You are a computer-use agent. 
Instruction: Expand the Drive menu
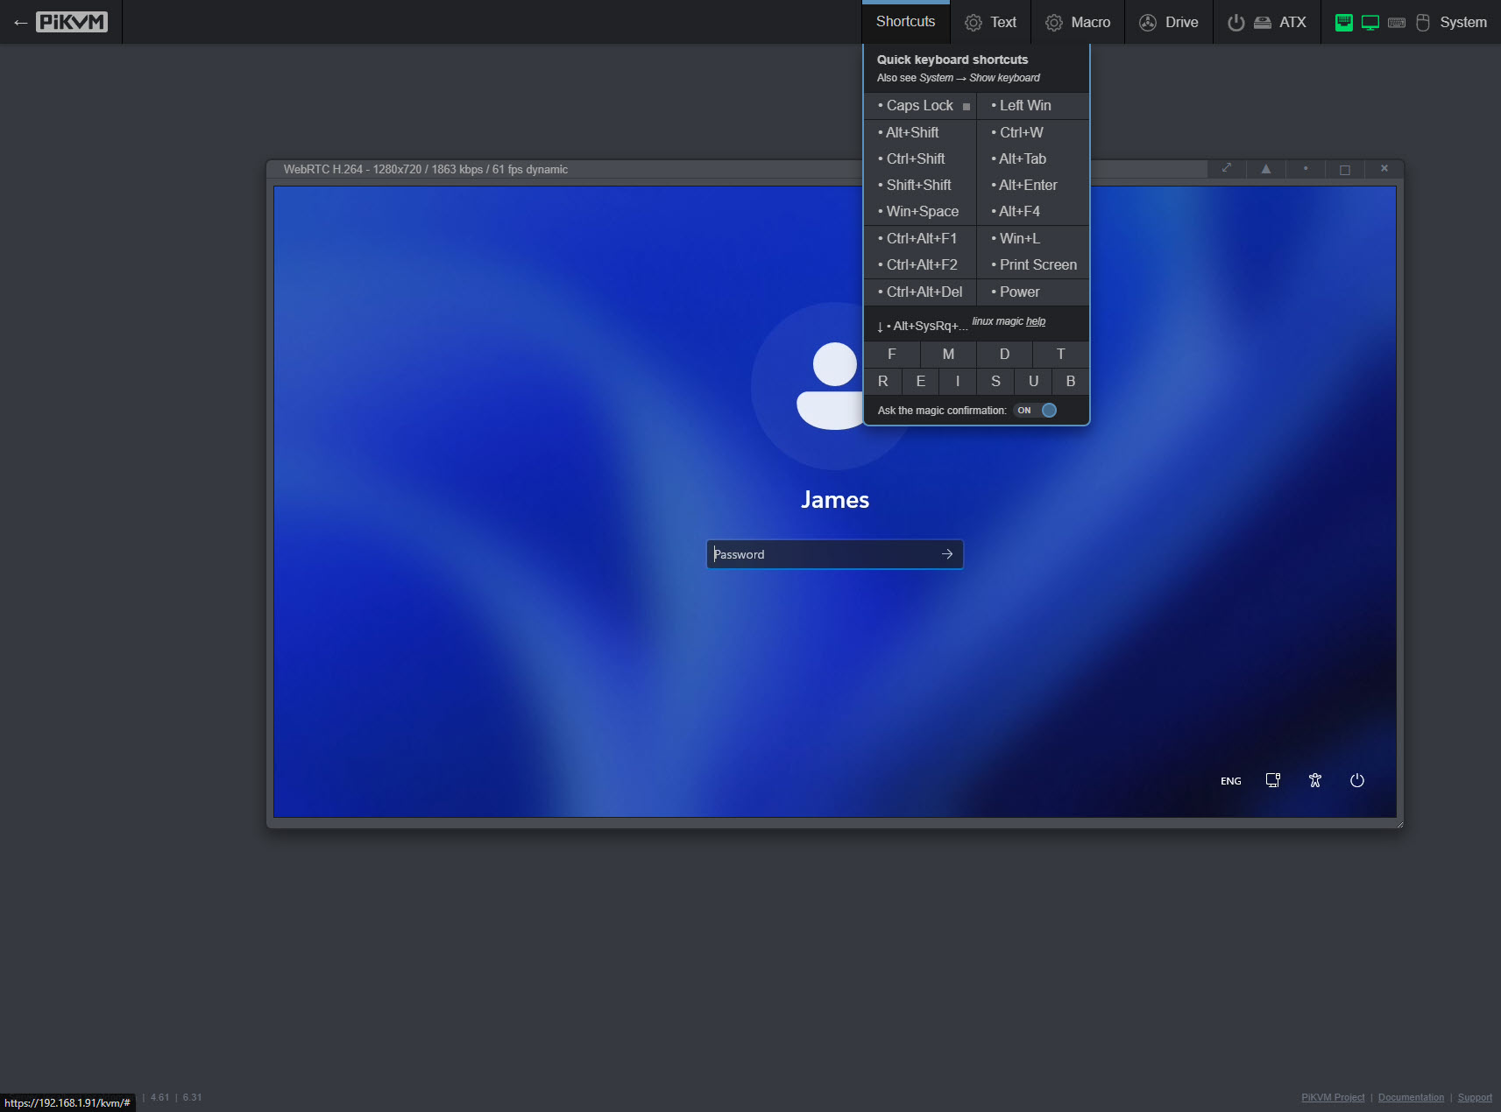(x=1169, y=23)
